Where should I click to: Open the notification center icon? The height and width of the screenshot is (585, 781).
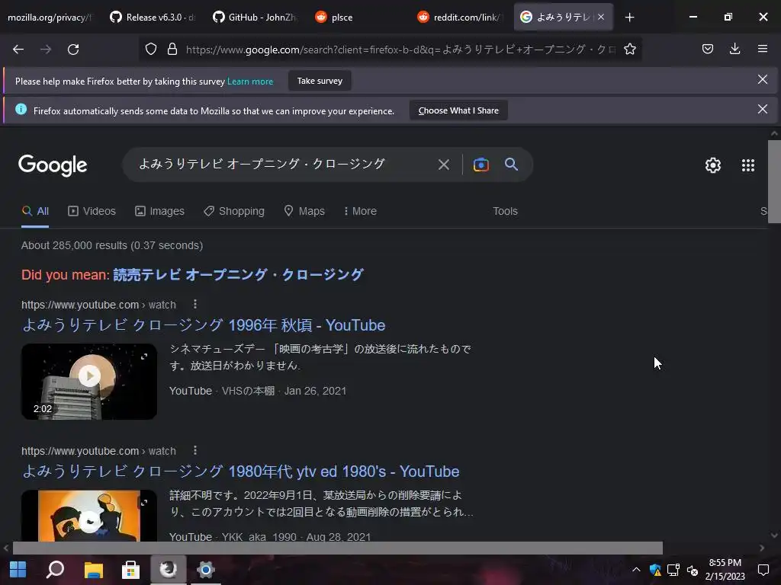[763, 570]
